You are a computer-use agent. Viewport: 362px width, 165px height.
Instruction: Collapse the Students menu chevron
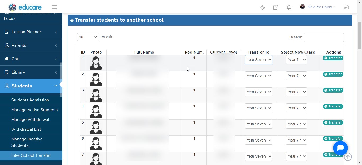click(56, 86)
